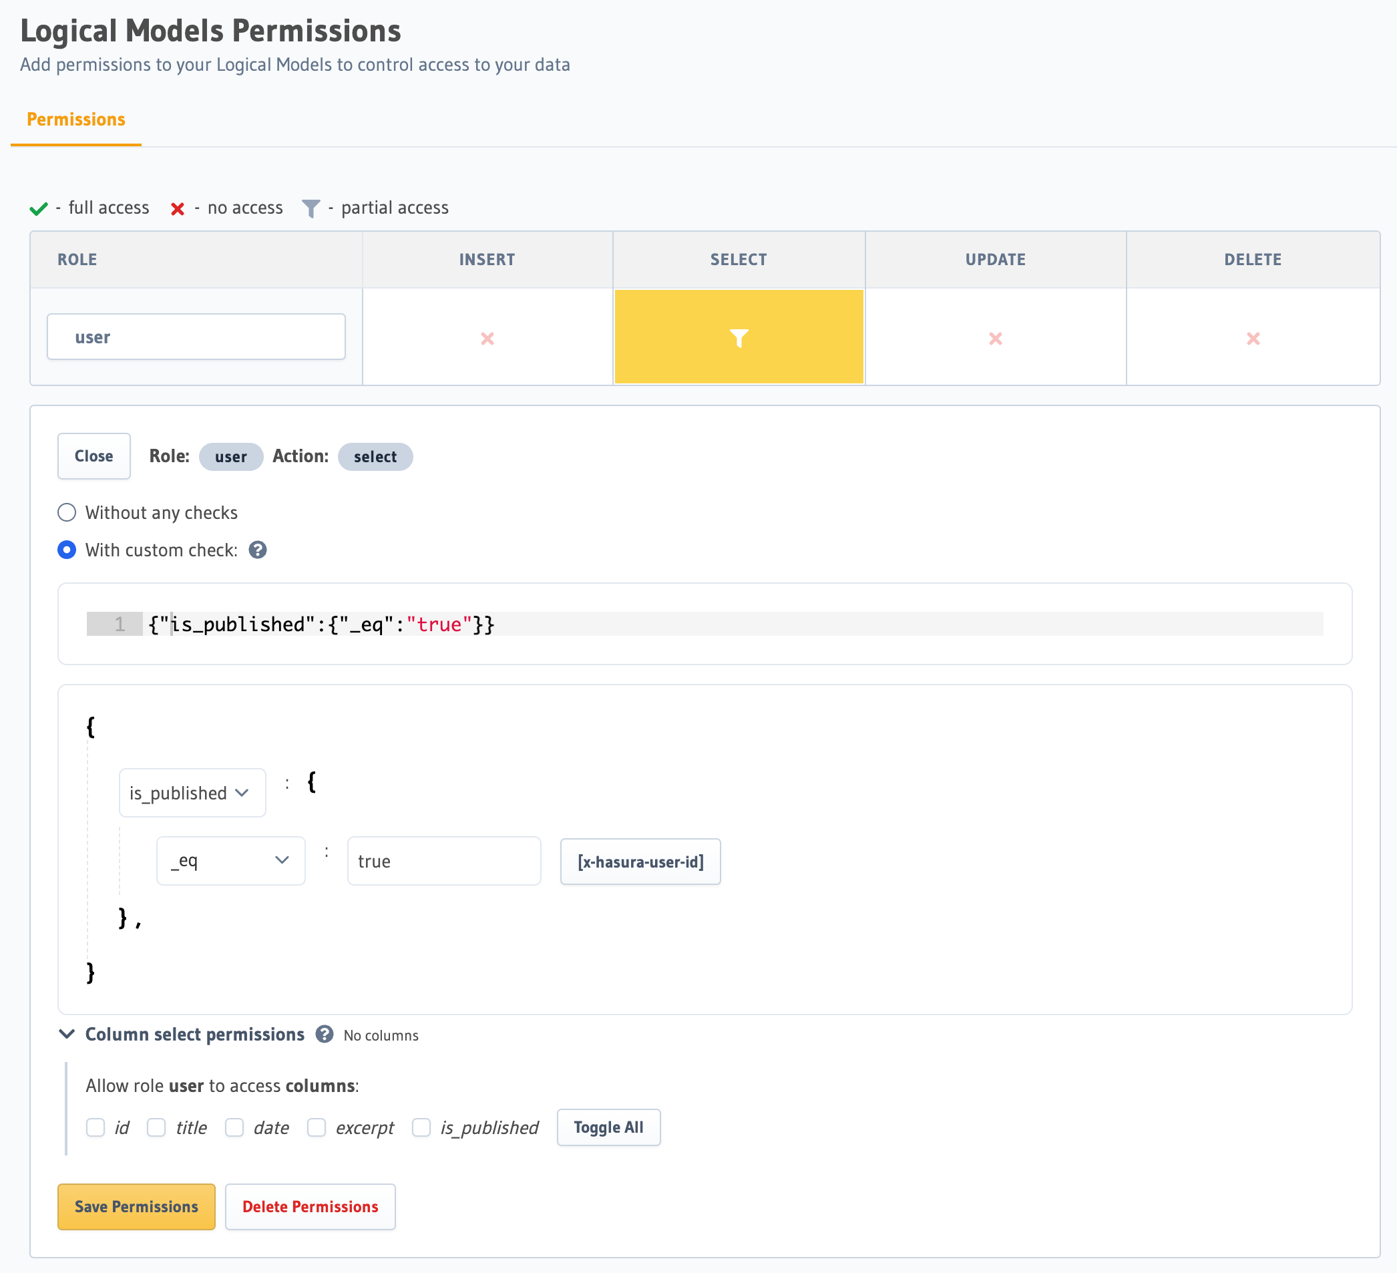1397x1273 pixels.
Task: Click the red no access legend icon
Action: (178, 208)
